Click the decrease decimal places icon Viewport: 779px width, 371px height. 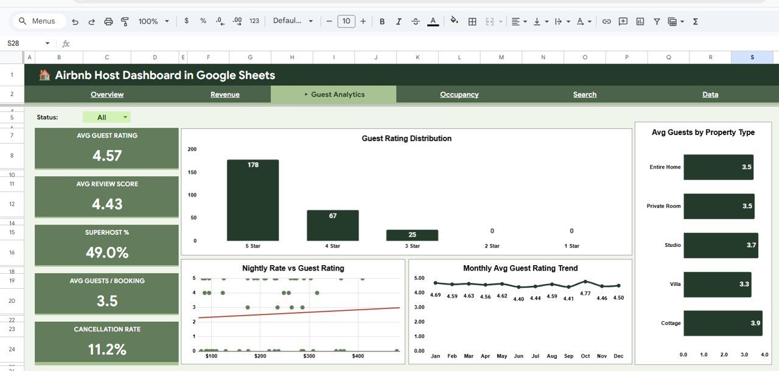click(219, 21)
